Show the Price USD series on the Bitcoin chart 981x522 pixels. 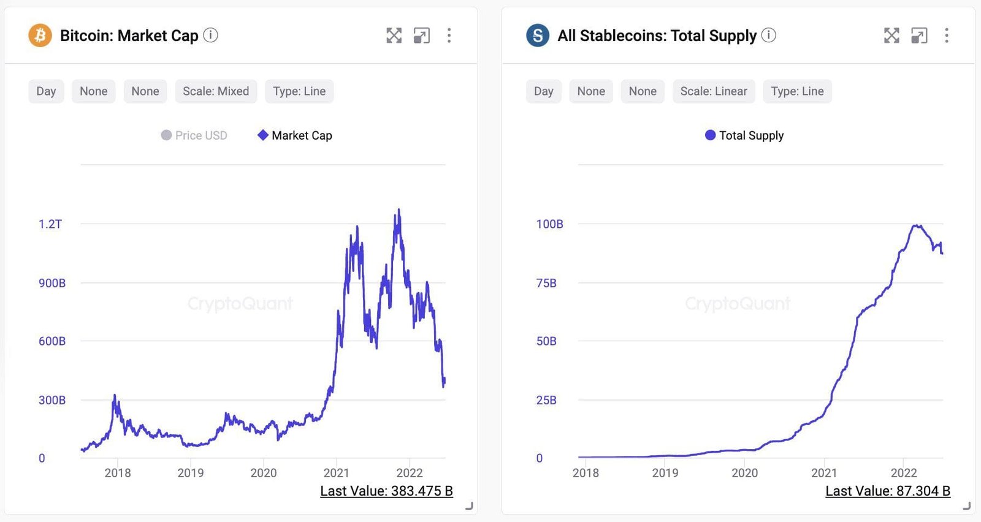tap(194, 135)
